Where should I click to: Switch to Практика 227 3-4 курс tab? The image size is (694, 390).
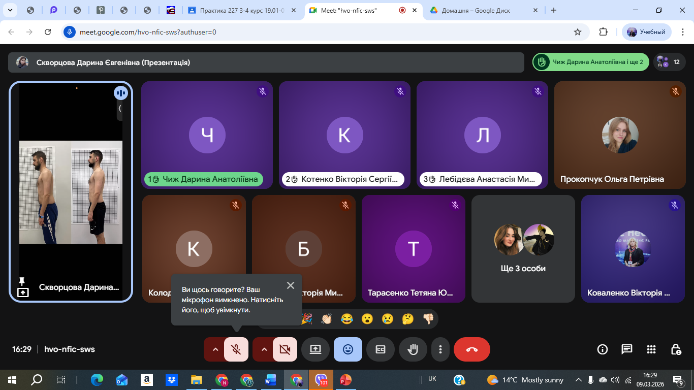point(239,10)
